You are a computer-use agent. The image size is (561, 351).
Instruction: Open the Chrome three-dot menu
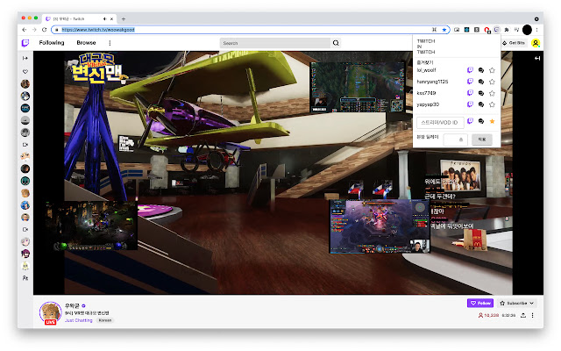pyautogui.click(x=537, y=30)
